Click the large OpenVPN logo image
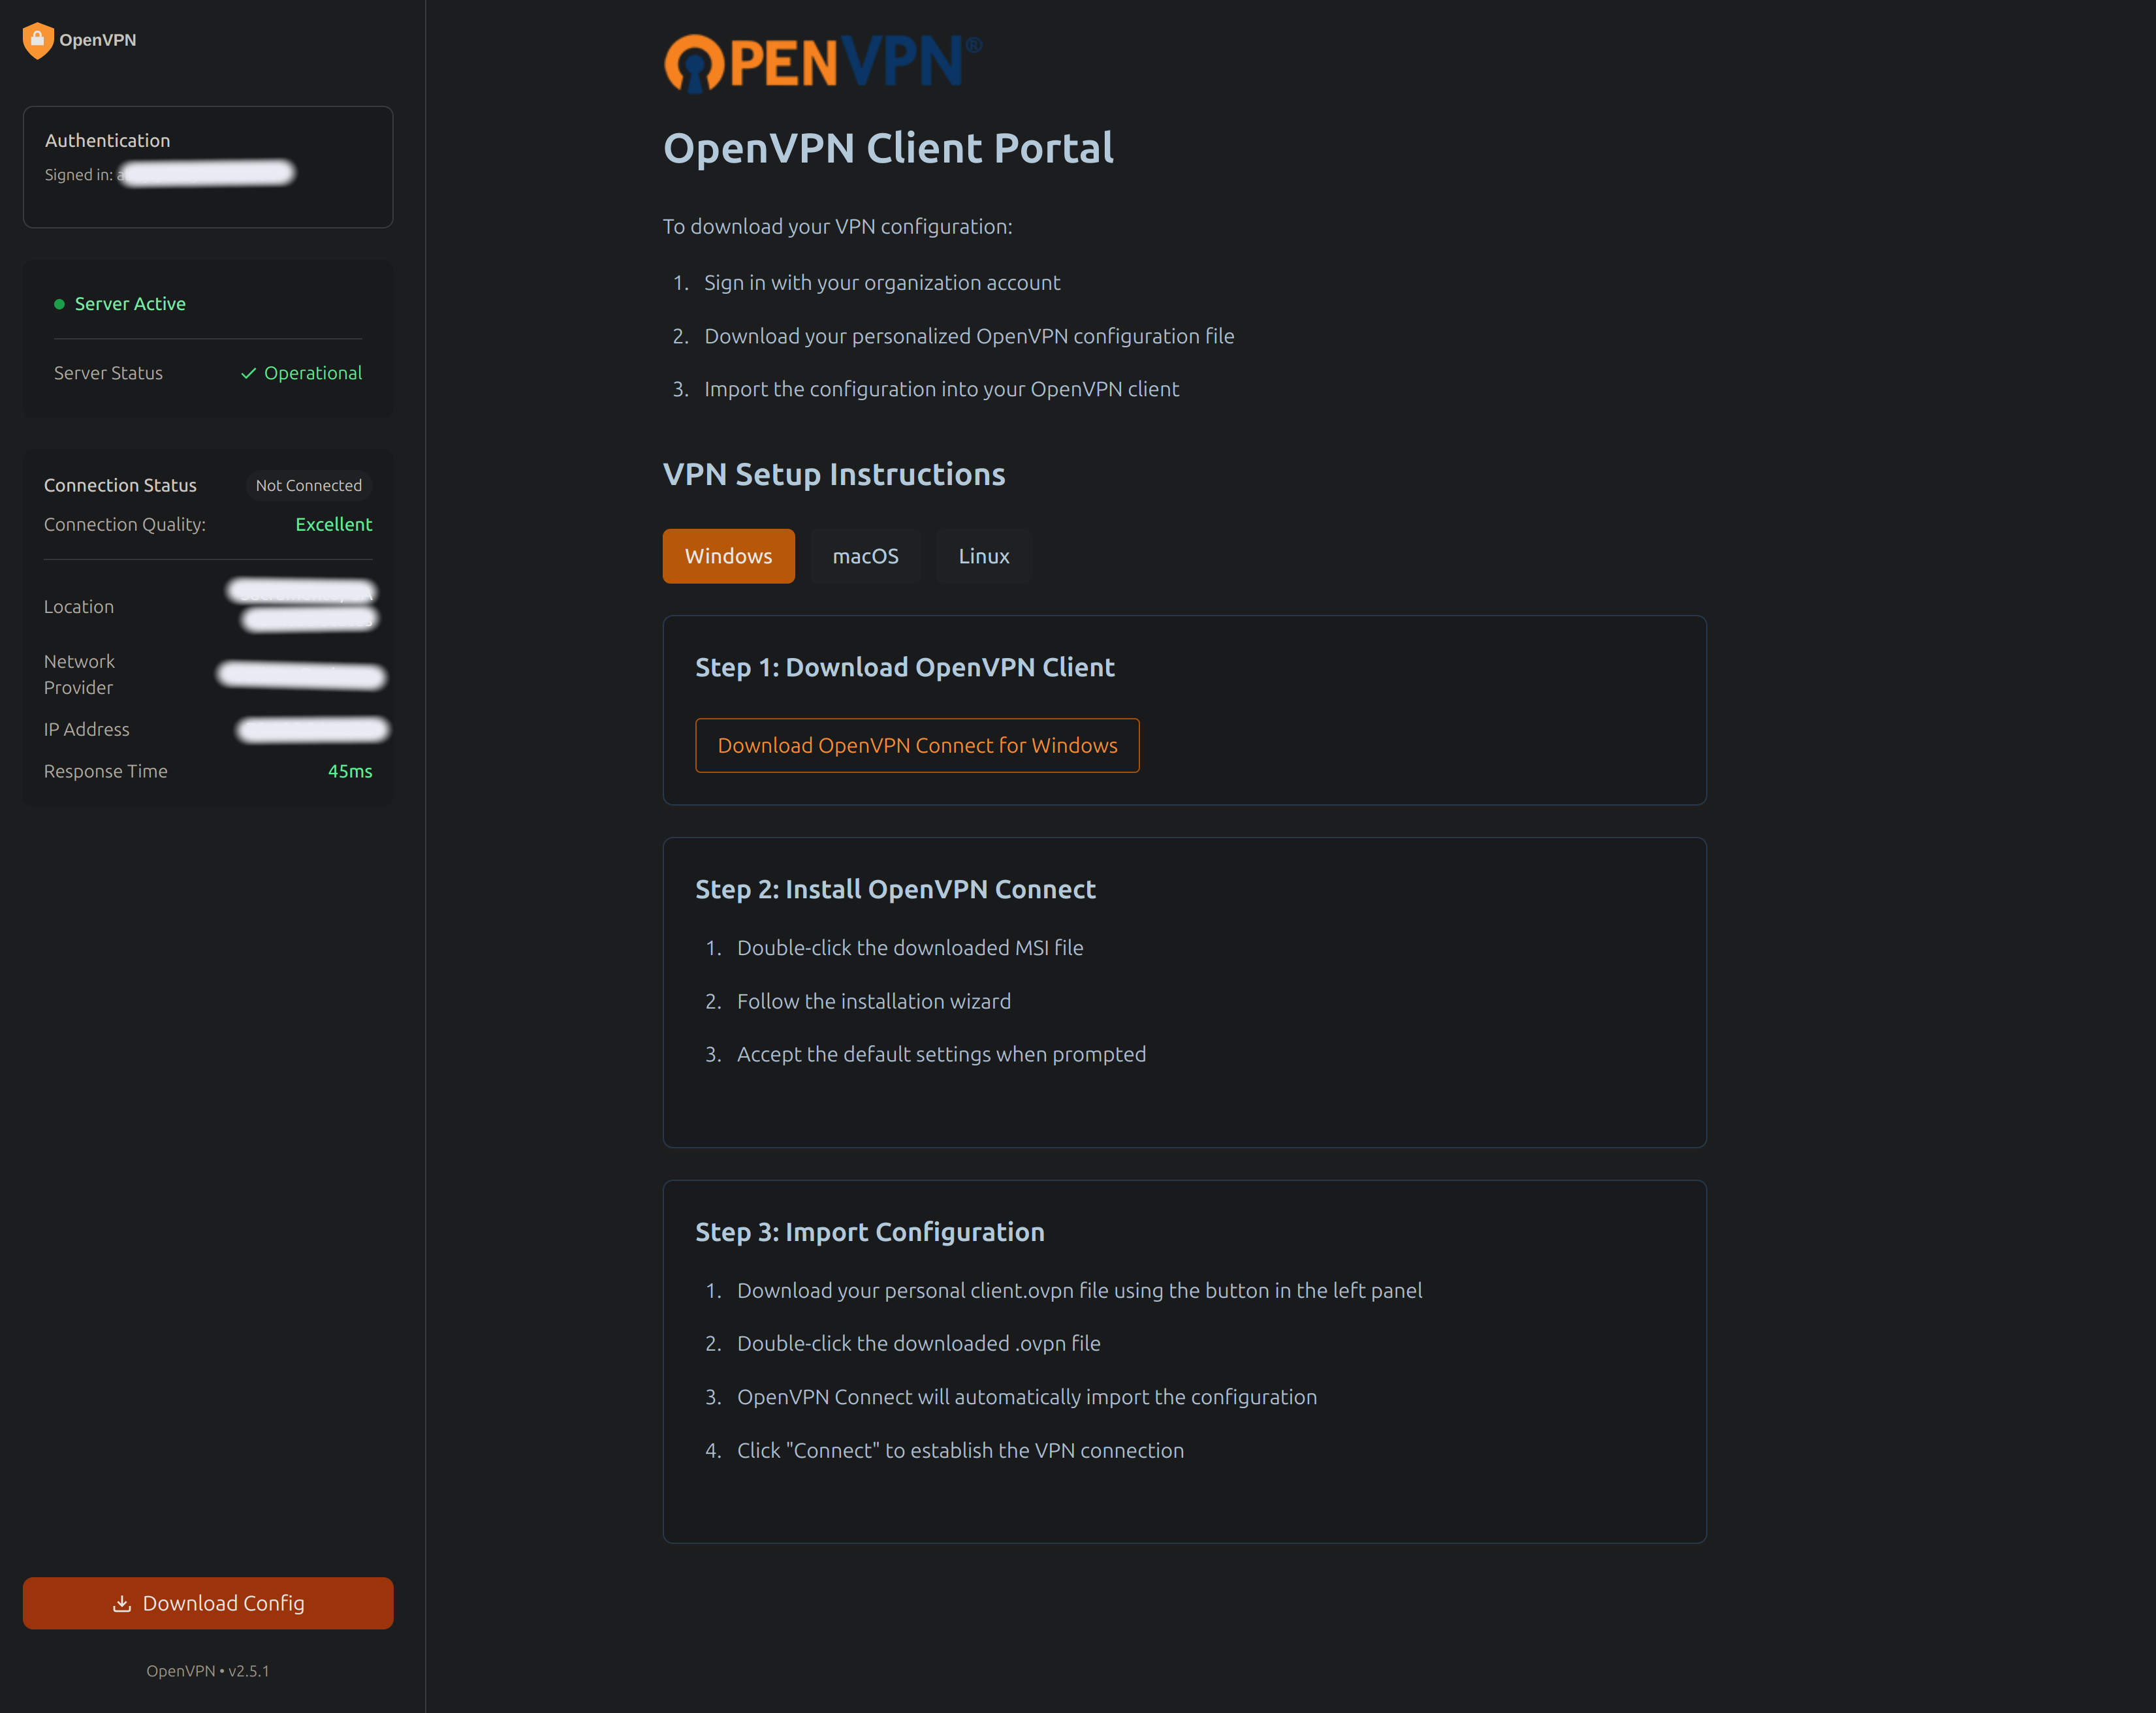Screen dimensions: 2156x1713 [x=822, y=62]
